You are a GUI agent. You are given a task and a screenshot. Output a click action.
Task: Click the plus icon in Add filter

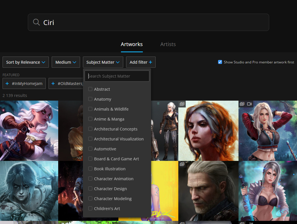pyautogui.click(x=150, y=62)
